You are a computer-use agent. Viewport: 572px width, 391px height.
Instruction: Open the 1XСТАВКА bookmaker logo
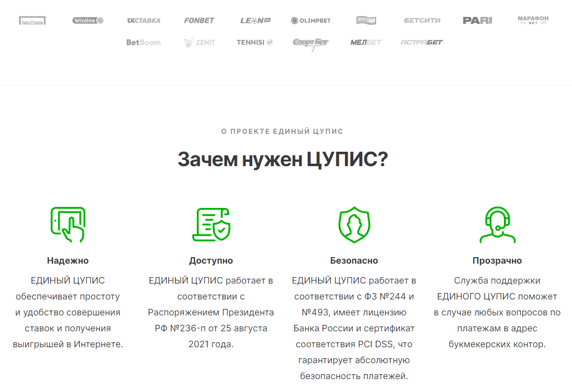point(143,21)
